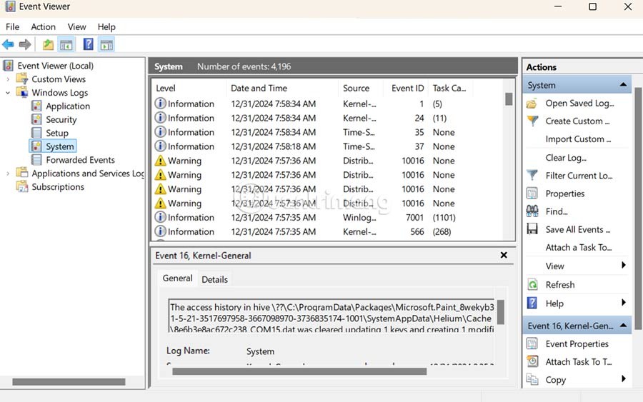Sort by the Task Category column header
This screenshot has width=643, height=402.
point(450,88)
